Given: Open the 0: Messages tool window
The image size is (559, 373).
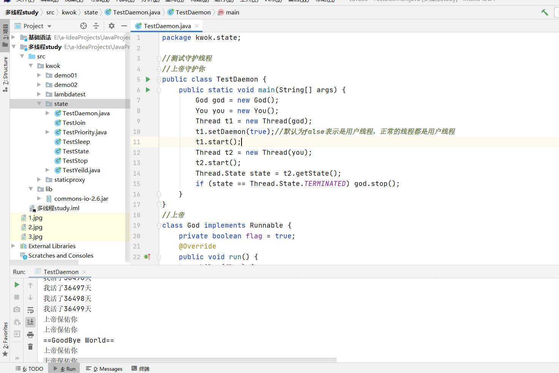Looking at the screenshot, I should coord(104,368).
